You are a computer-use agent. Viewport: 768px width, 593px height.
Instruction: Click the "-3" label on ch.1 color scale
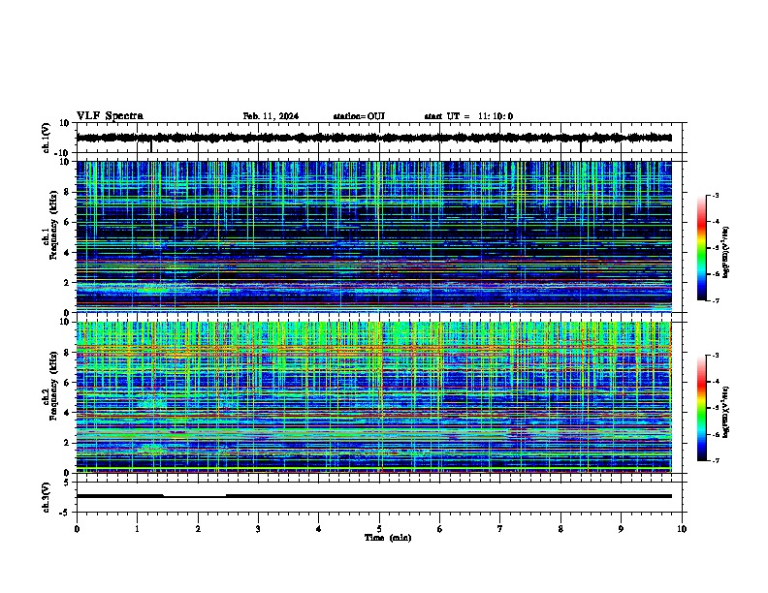click(715, 195)
